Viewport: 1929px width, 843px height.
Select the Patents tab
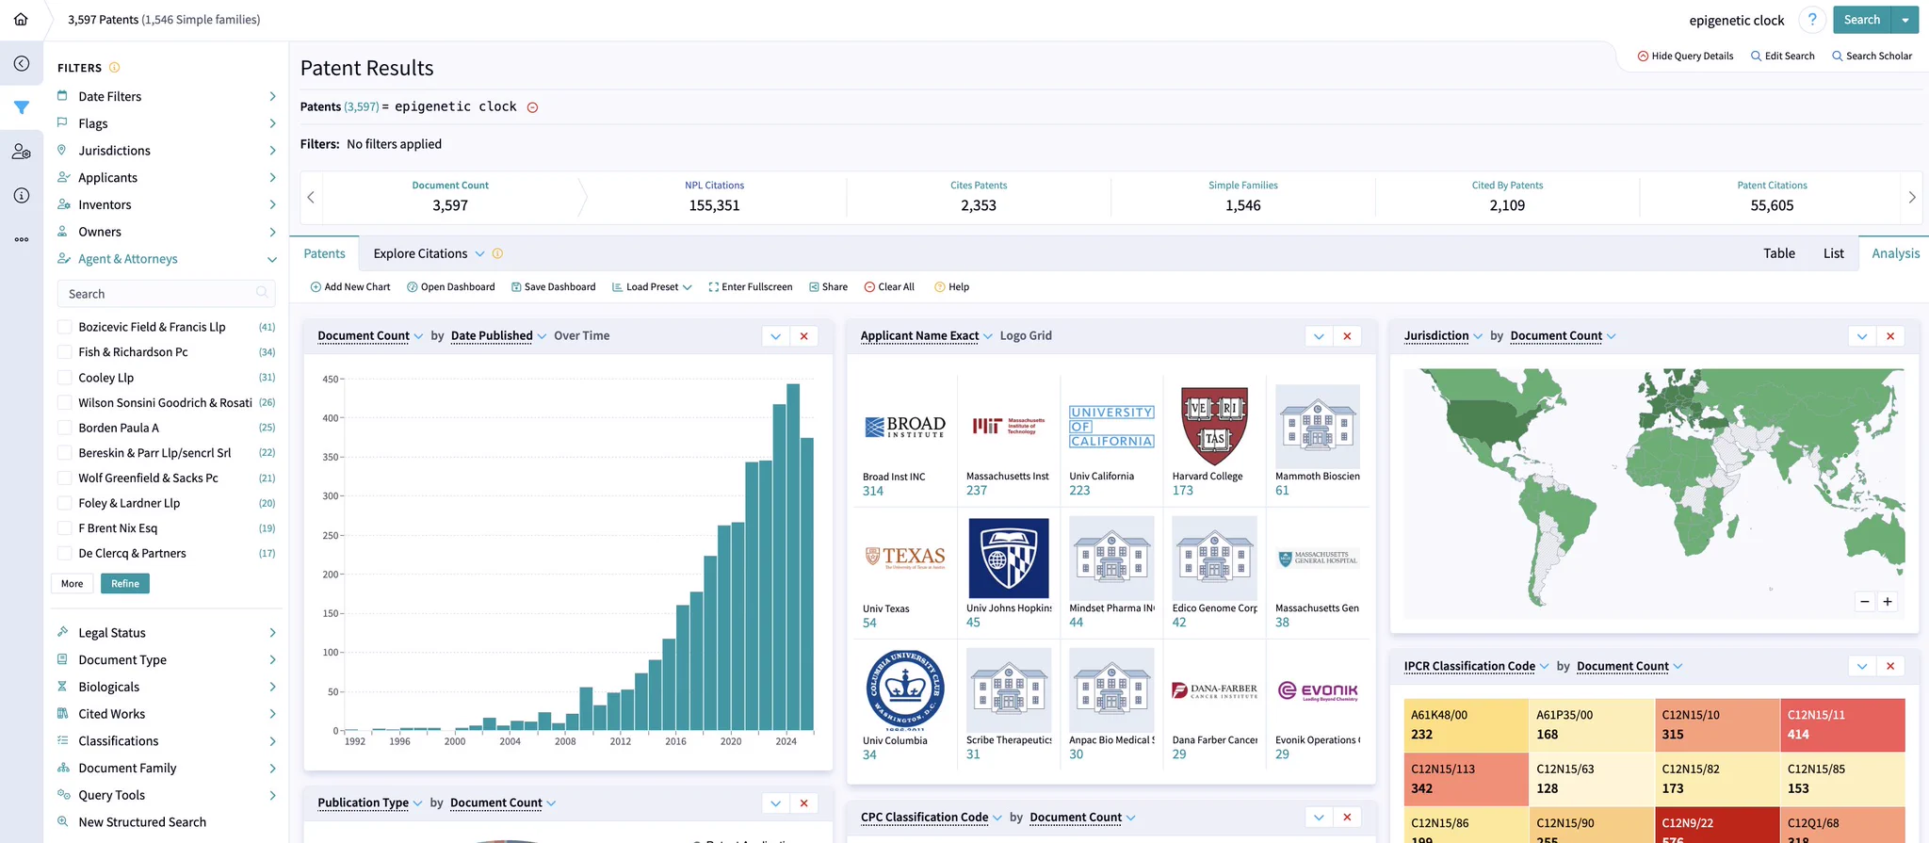(324, 253)
